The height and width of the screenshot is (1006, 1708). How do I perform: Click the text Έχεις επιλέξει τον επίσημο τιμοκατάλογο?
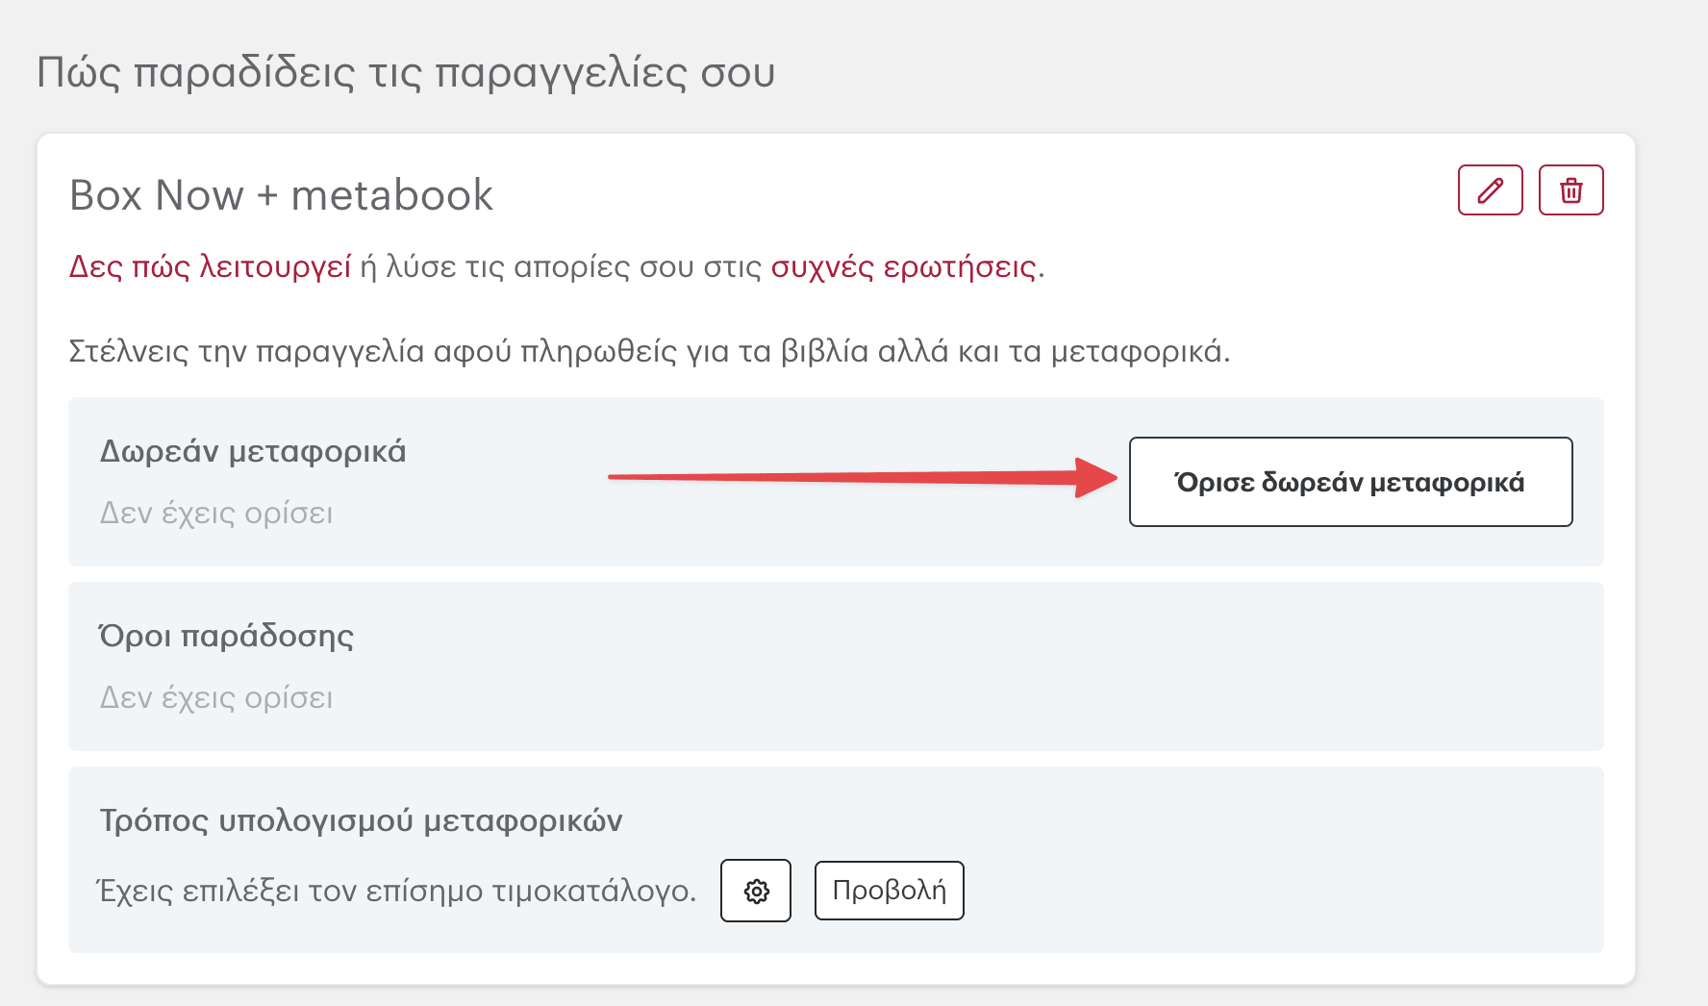coord(397,891)
